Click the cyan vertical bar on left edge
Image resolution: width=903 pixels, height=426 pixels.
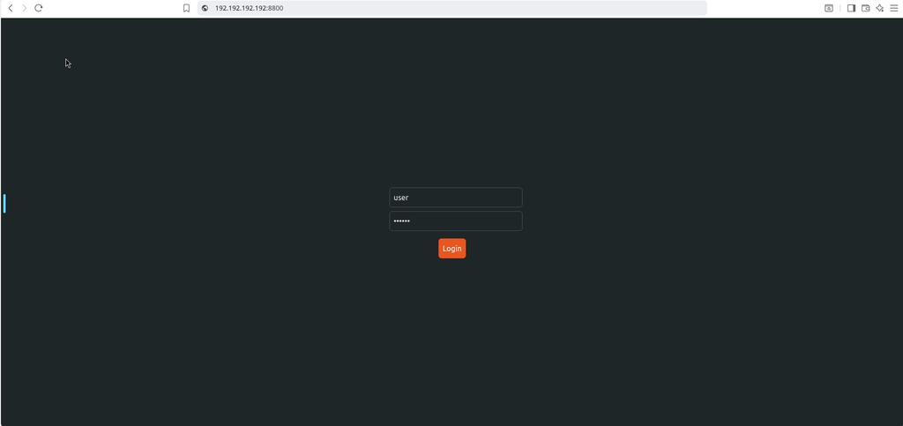[x=4, y=204]
